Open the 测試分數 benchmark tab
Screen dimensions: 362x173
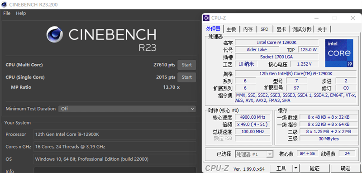tap(302, 29)
